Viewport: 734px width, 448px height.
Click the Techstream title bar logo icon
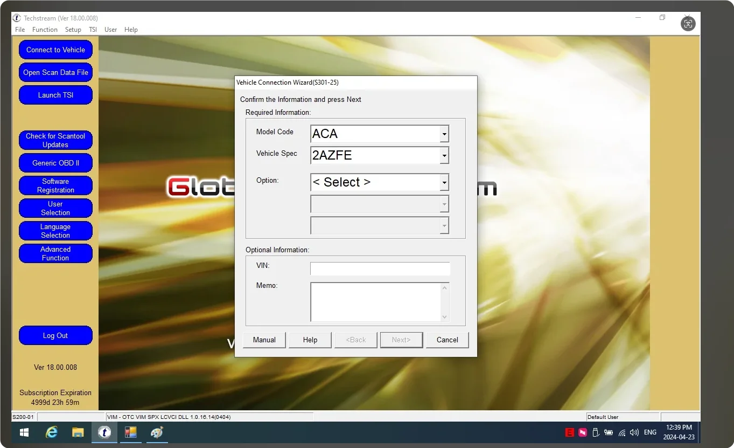pos(17,18)
